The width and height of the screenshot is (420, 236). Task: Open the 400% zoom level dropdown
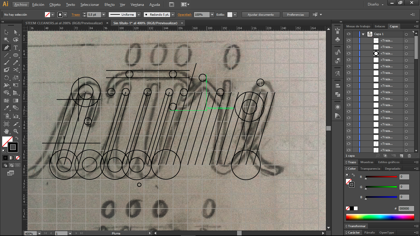pyautogui.click(x=39, y=234)
